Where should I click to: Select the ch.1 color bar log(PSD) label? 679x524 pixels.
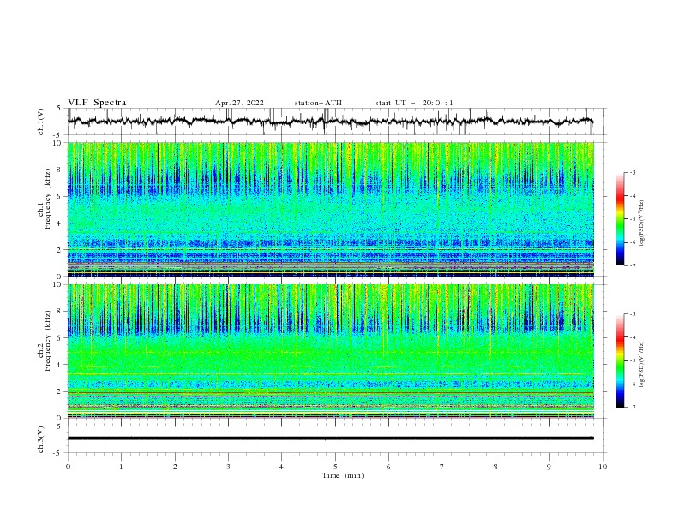(642, 223)
